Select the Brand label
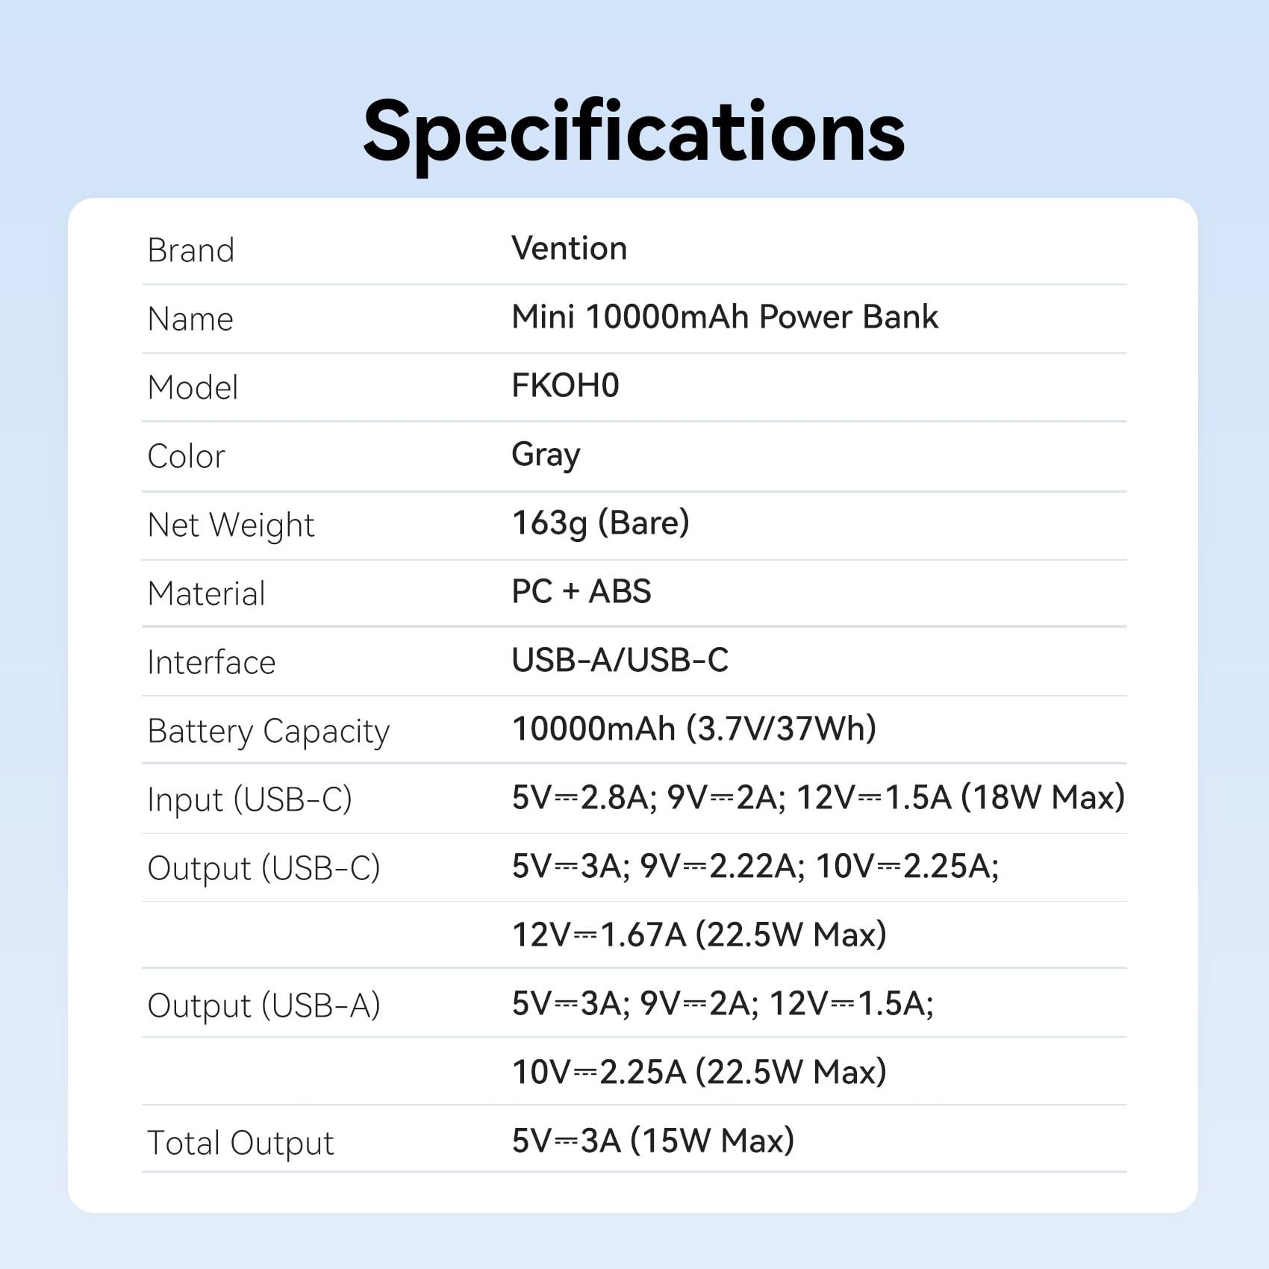Viewport: 1269px width, 1269px height. pos(191,250)
